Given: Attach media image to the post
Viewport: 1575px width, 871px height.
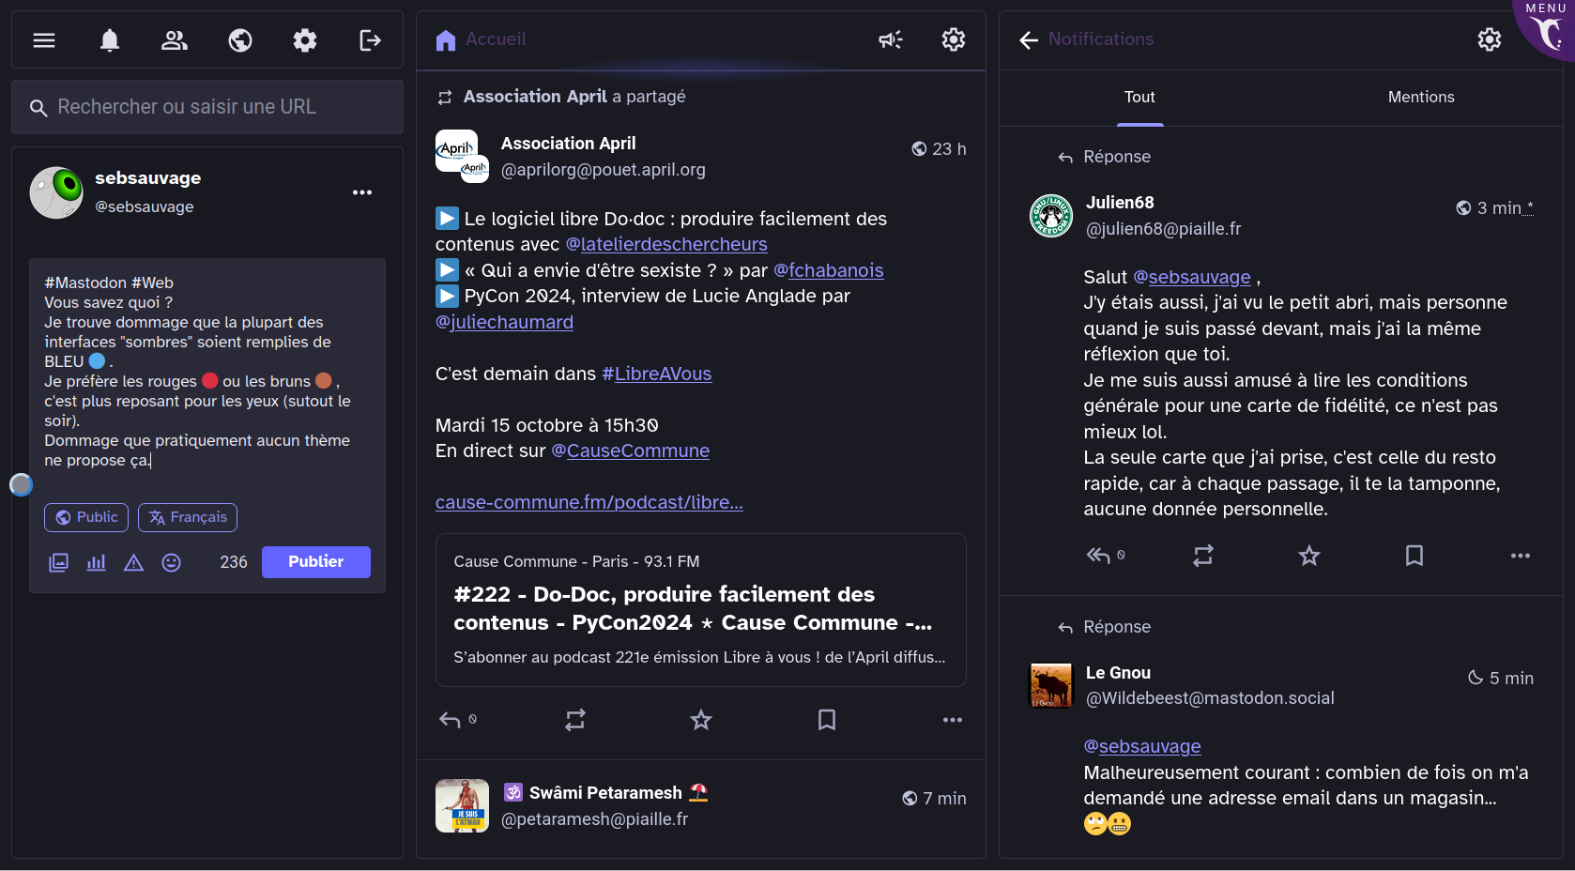Looking at the screenshot, I should coord(58,562).
